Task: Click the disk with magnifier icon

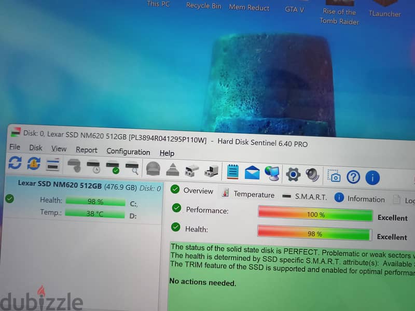Action: tap(132, 168)
